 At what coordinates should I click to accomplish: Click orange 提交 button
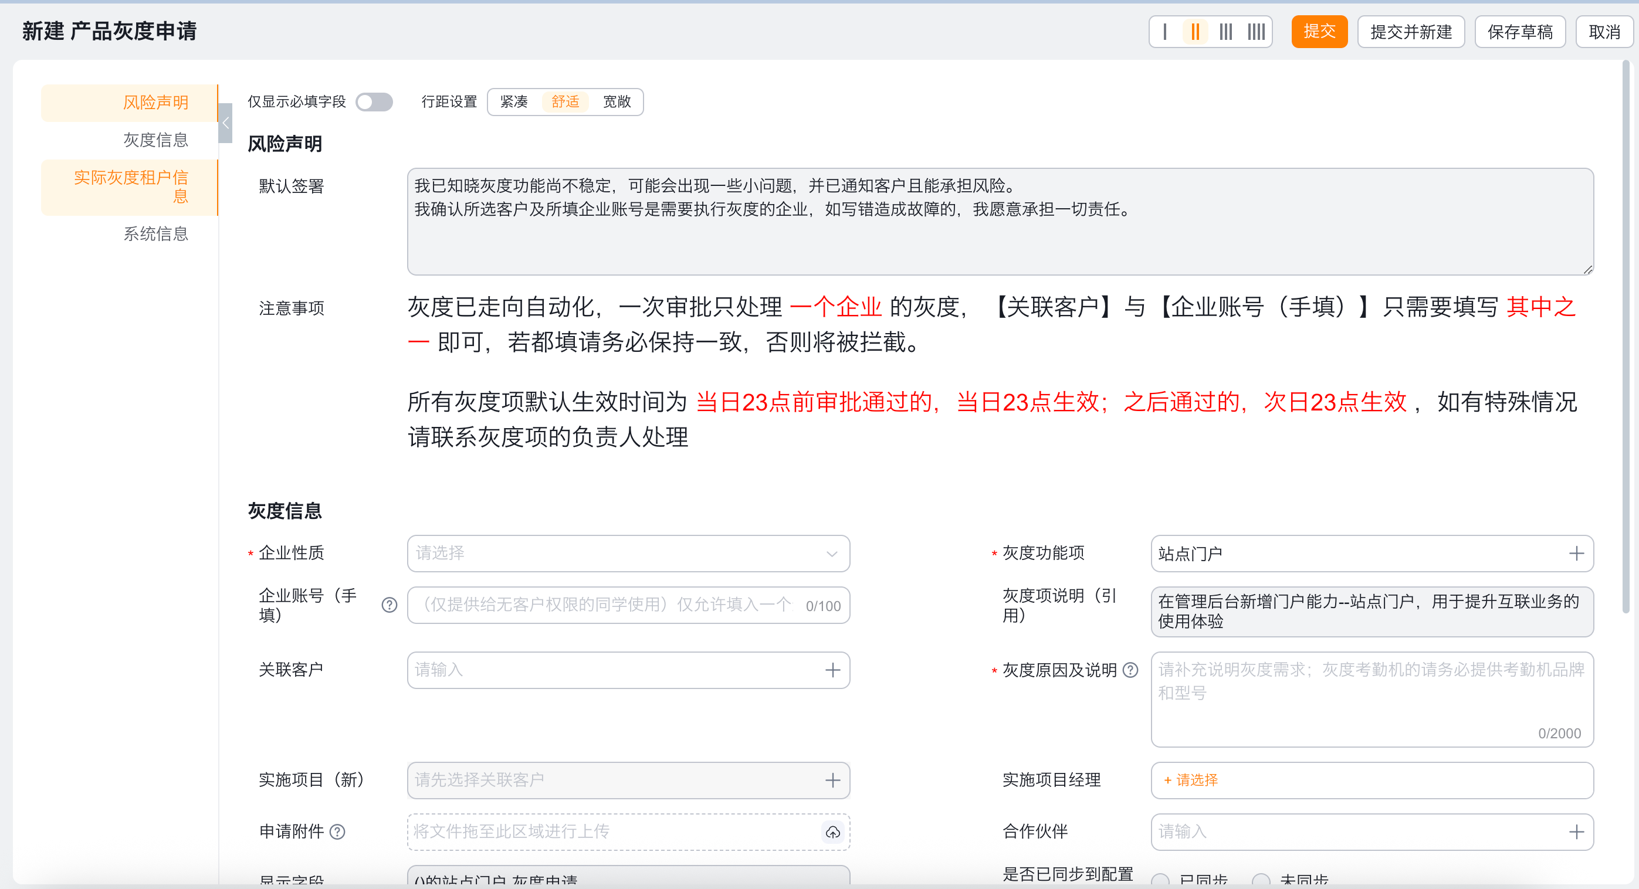pyautogui.click(x=1319, y=32)
